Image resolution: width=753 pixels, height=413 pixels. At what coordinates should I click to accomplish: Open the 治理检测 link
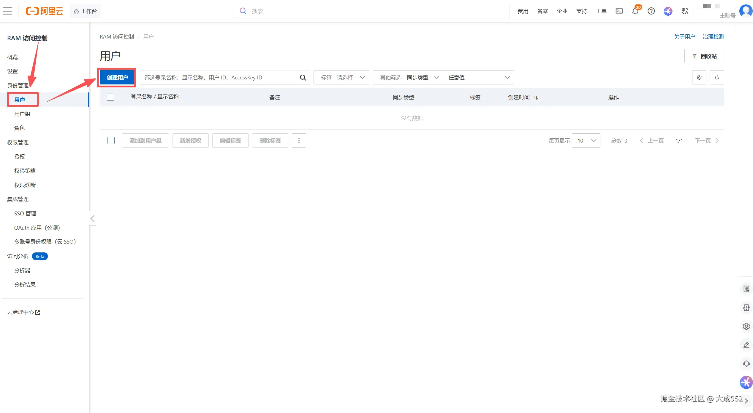713,37
